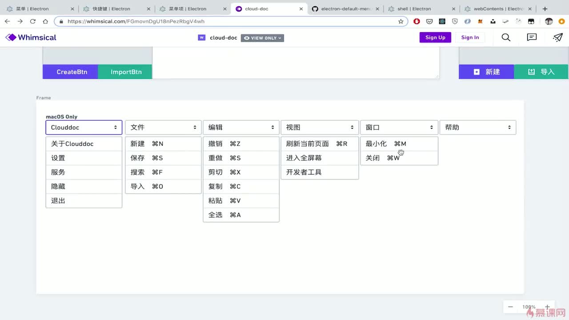Zoom out with the minus icon
569x320 pixels.
point(510,307)
